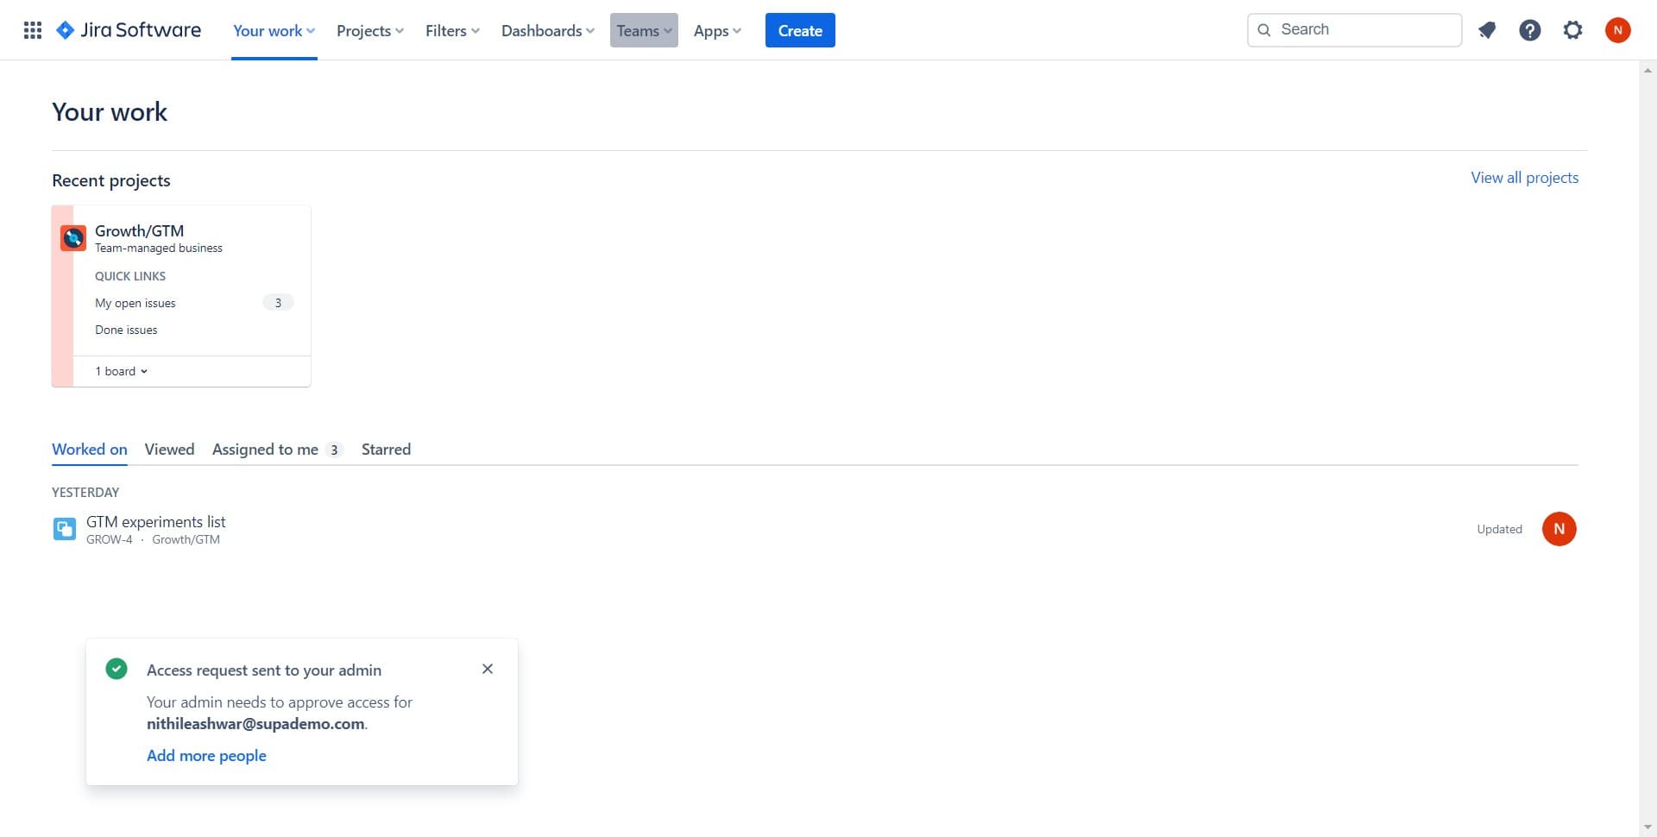Open the Help menu icon

[1529, 29]
